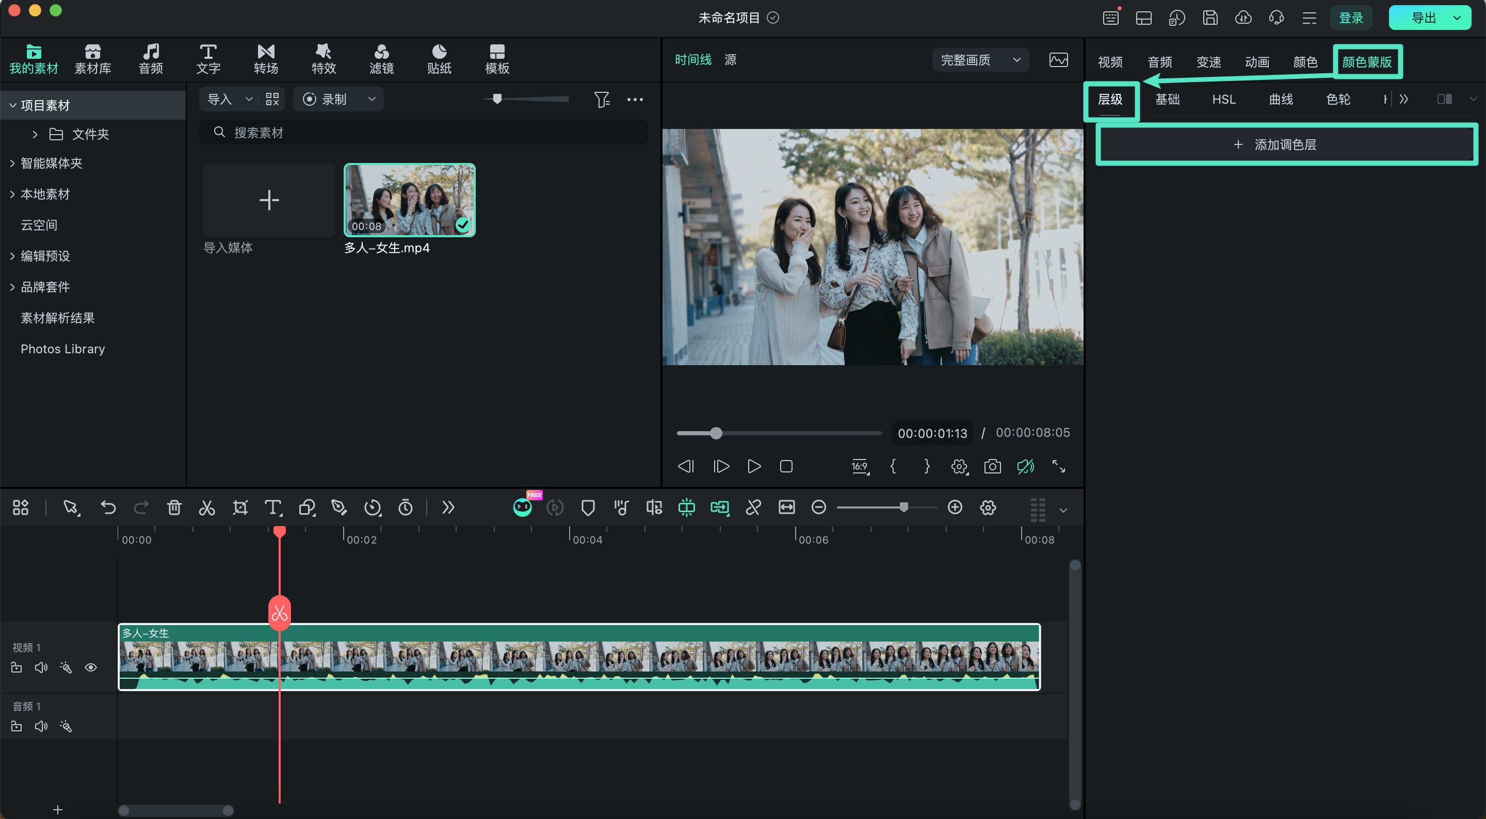Expand the 智能媒体夹 tree item
This screenshot has height=819, width=1486.
point(13,163)
